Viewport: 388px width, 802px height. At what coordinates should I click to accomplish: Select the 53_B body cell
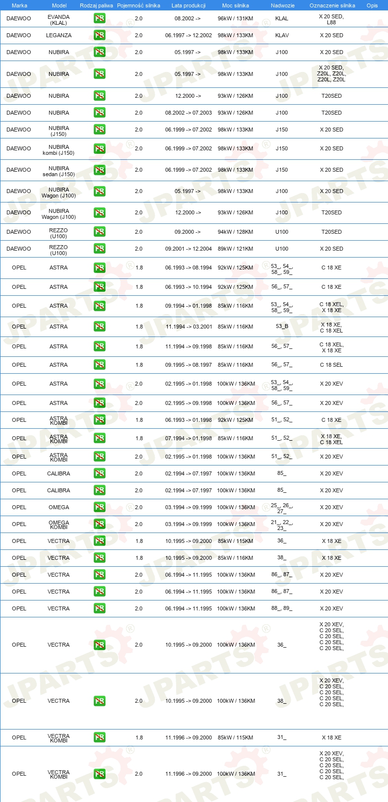click(x=282, y=327)
